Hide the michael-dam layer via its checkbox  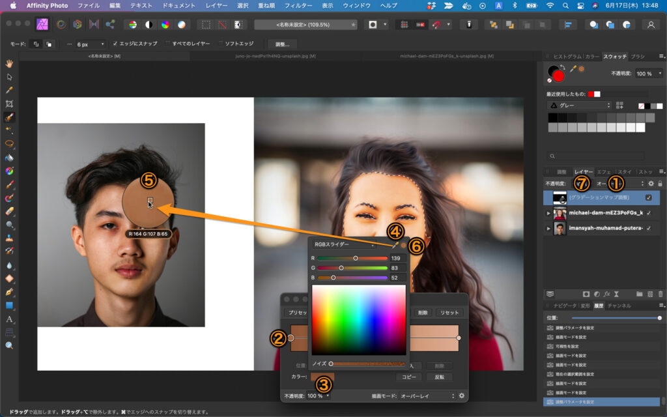tap(649, 213)
